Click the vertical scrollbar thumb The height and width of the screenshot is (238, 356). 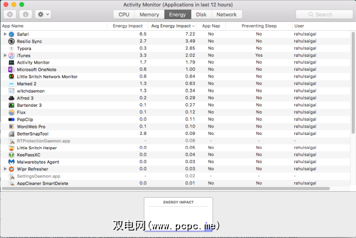(x=353, y=83)
